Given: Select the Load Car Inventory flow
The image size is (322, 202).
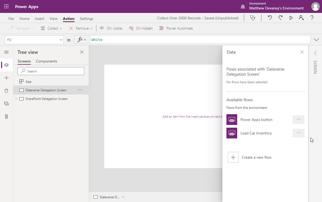Looking at the screenshot, I should (x=256, y=133).
